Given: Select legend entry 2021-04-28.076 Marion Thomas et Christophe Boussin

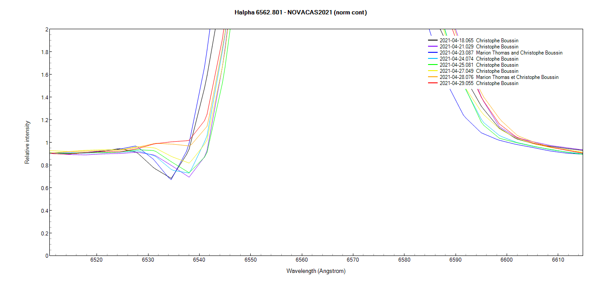Looking at the screenshot, I should (499, 77).
